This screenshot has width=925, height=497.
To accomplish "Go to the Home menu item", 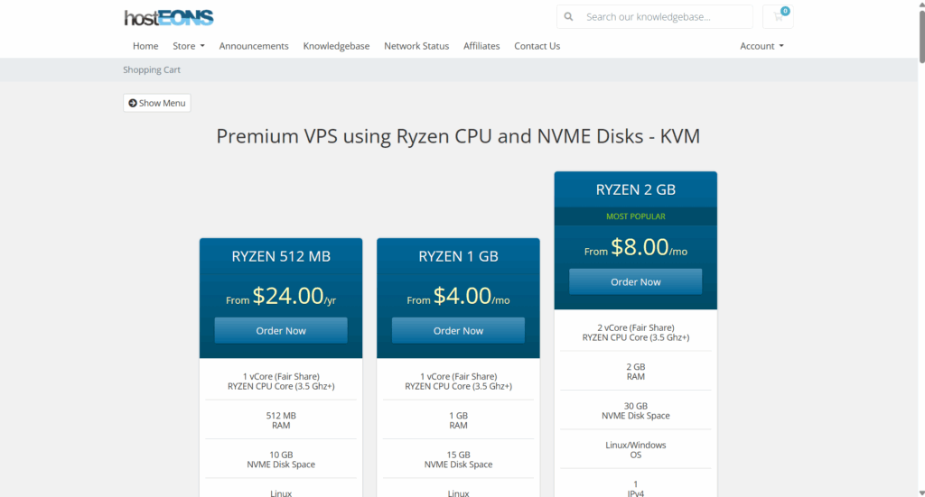I will click(145, 46).
